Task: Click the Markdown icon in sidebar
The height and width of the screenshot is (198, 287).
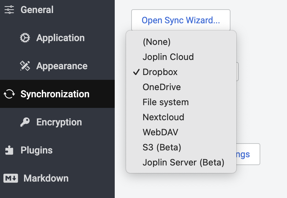Action: tap(11, 178)
